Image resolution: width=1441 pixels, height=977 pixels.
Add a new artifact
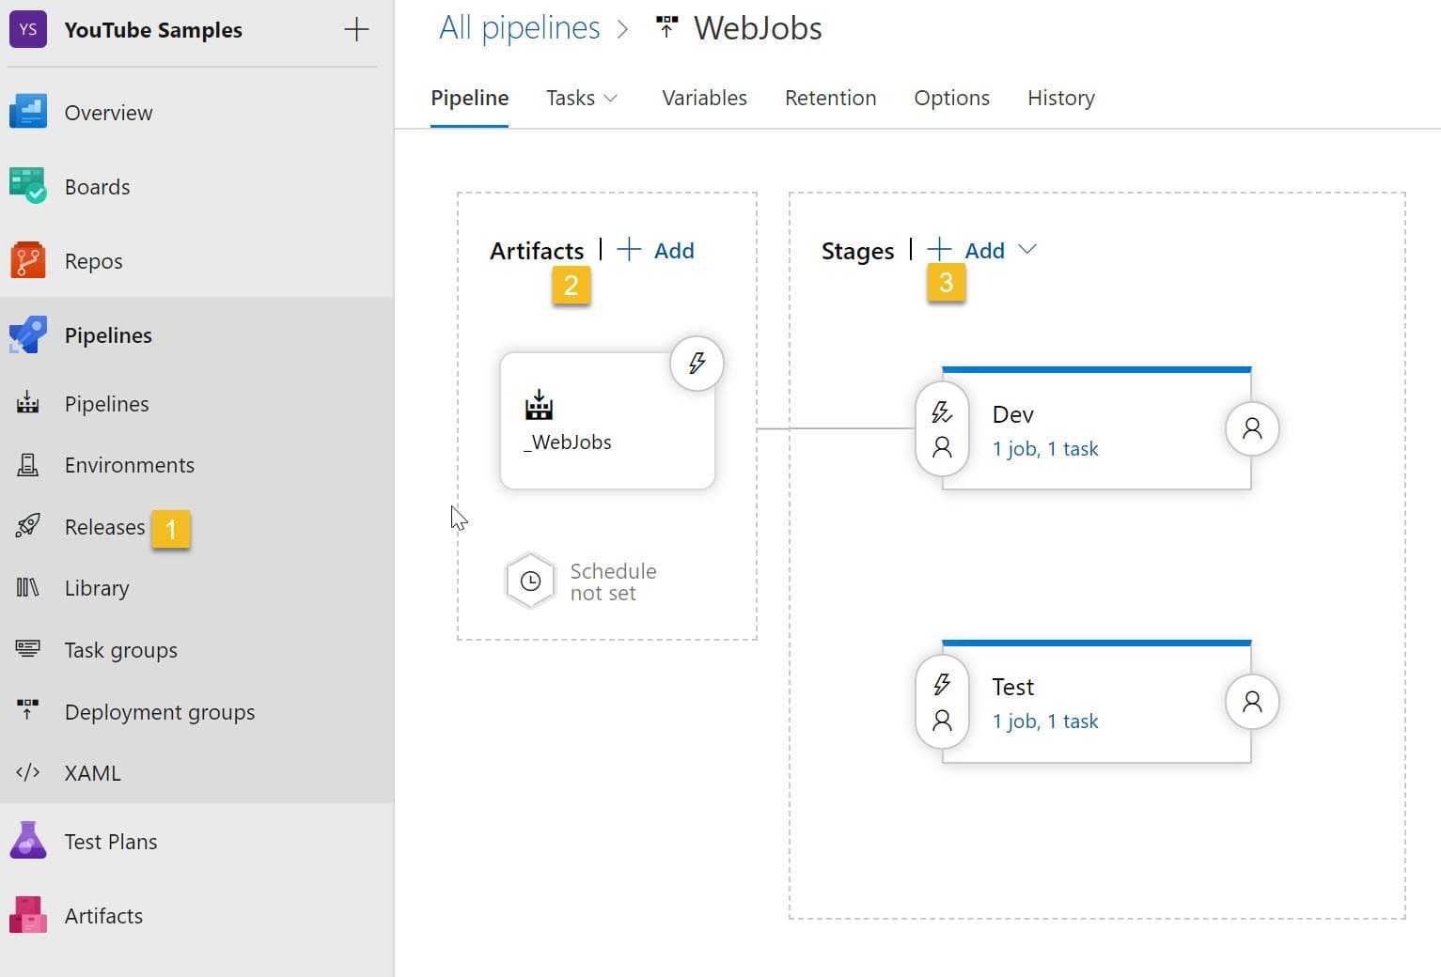(656, 251)
